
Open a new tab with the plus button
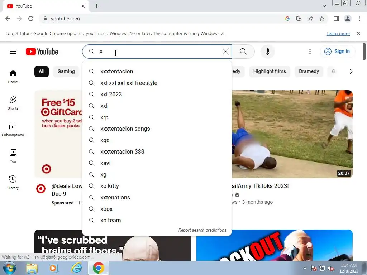(97, 6)
